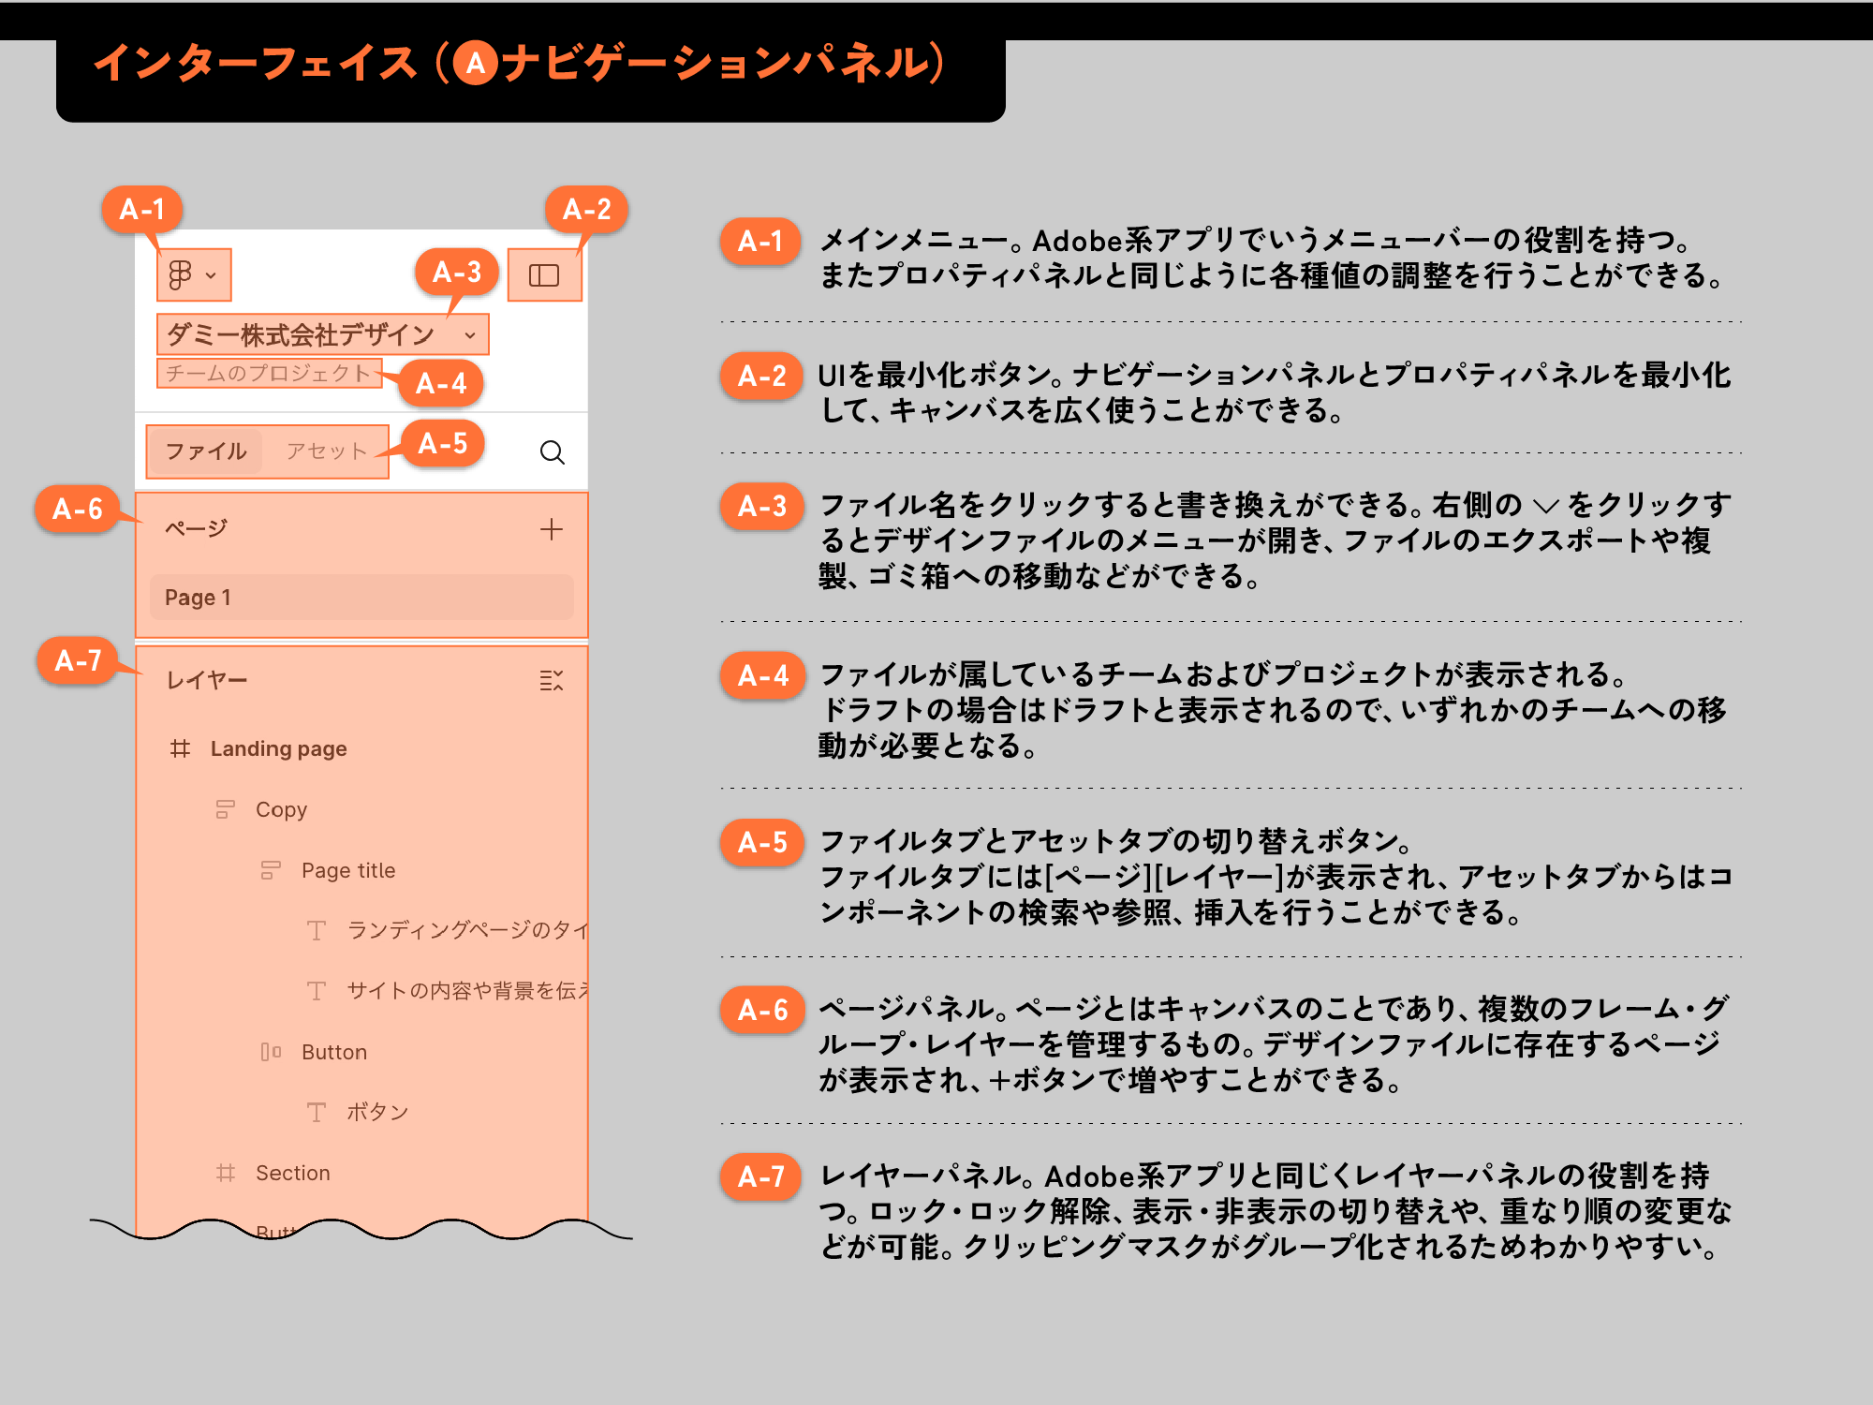Add a new page with plus icon
1873x1405 pixels.
pyautogui.click(x=552, y=529)
